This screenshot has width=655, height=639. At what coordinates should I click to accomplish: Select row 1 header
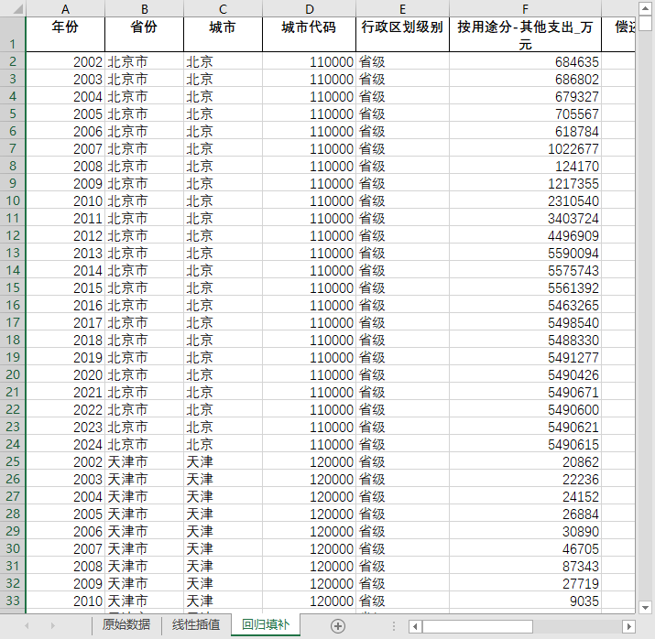13,35
